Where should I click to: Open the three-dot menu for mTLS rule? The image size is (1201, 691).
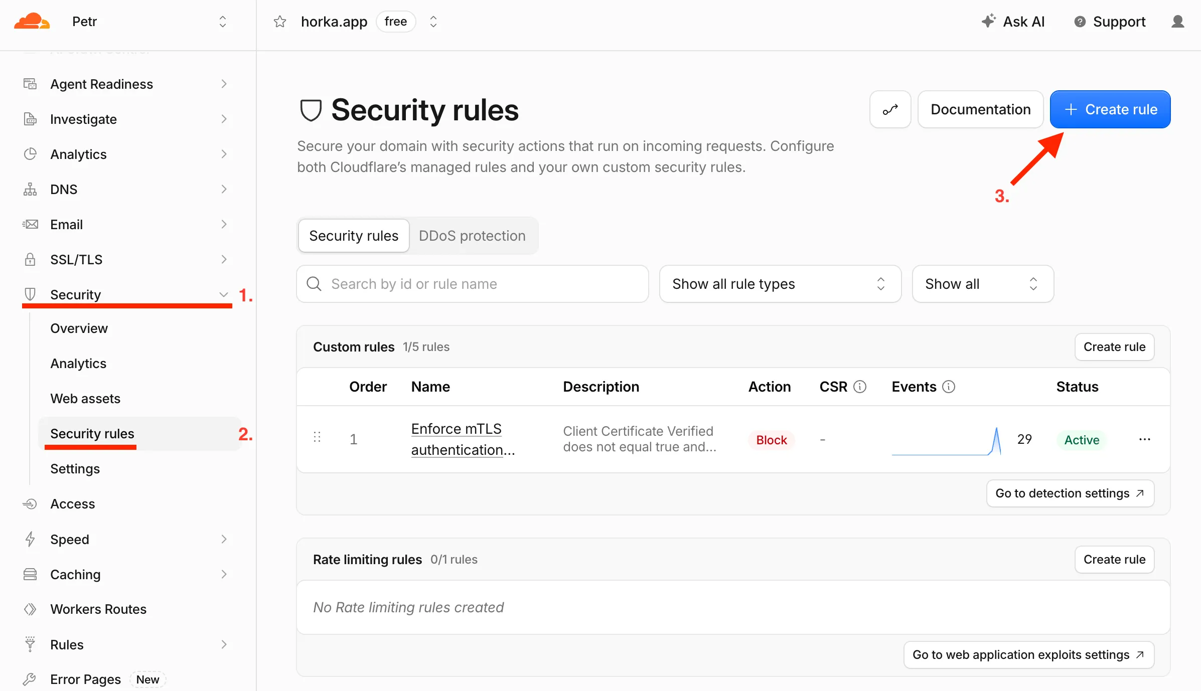click(x=1145, y=439)
